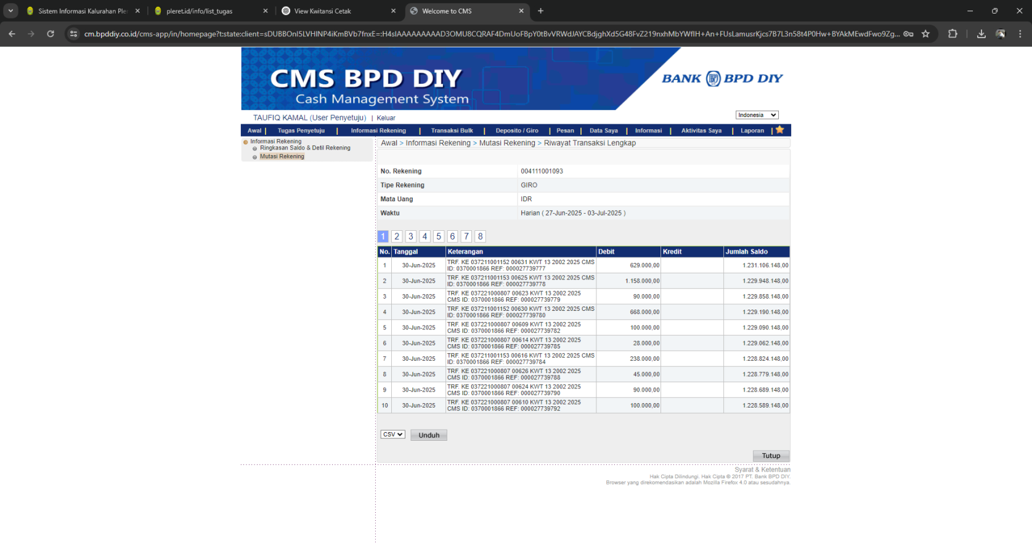The image size is (1032, 554).
Task: Click account number 004111001093
Action: pos(542,171)
